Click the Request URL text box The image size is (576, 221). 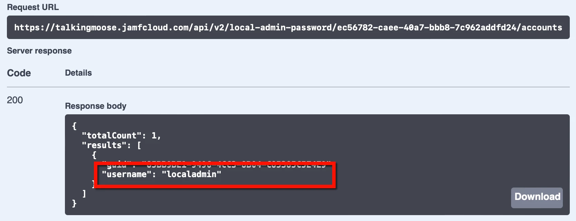[288, 27]
